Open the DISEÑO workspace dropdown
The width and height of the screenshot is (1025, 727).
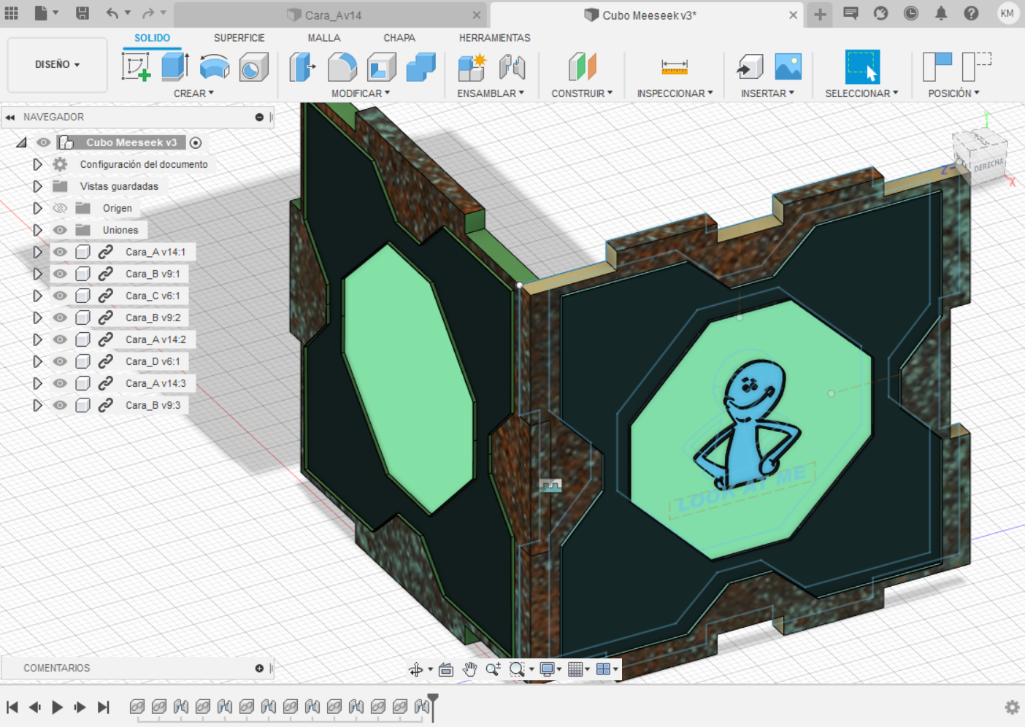coord(58,64)
